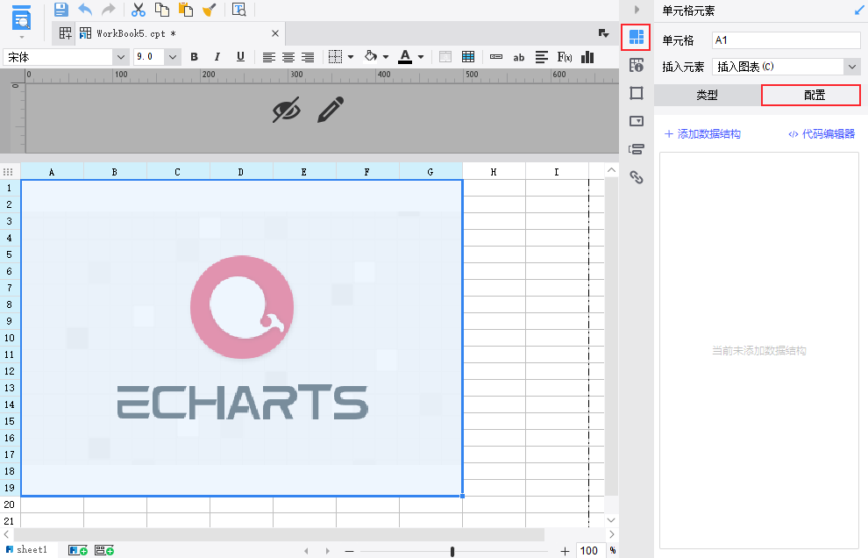Screen dimensions: 868x558
Task: Switch to the 类型 tab
Action: pyautogui.click(x=707, y=96)
